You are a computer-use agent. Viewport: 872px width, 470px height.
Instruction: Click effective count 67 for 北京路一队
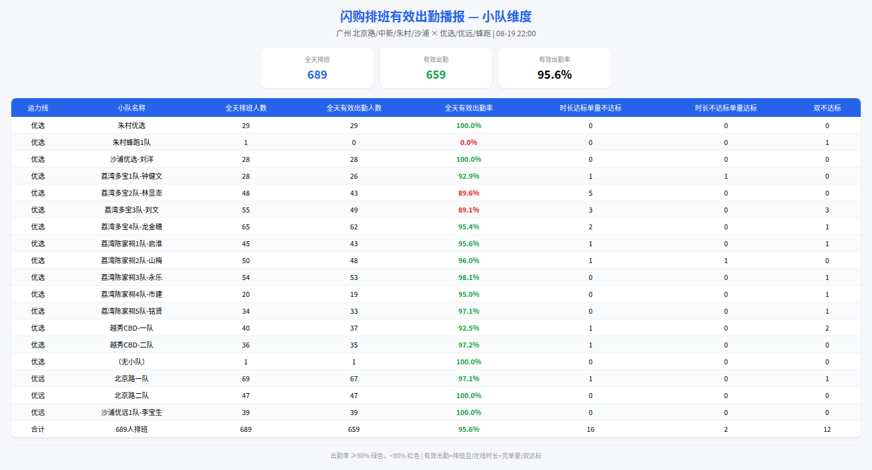(x=354, y=379)
